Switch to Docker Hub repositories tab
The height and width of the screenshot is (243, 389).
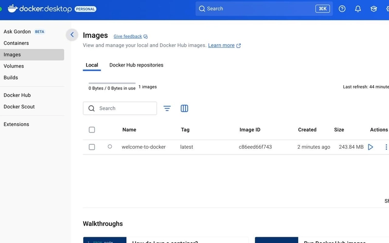136,65
